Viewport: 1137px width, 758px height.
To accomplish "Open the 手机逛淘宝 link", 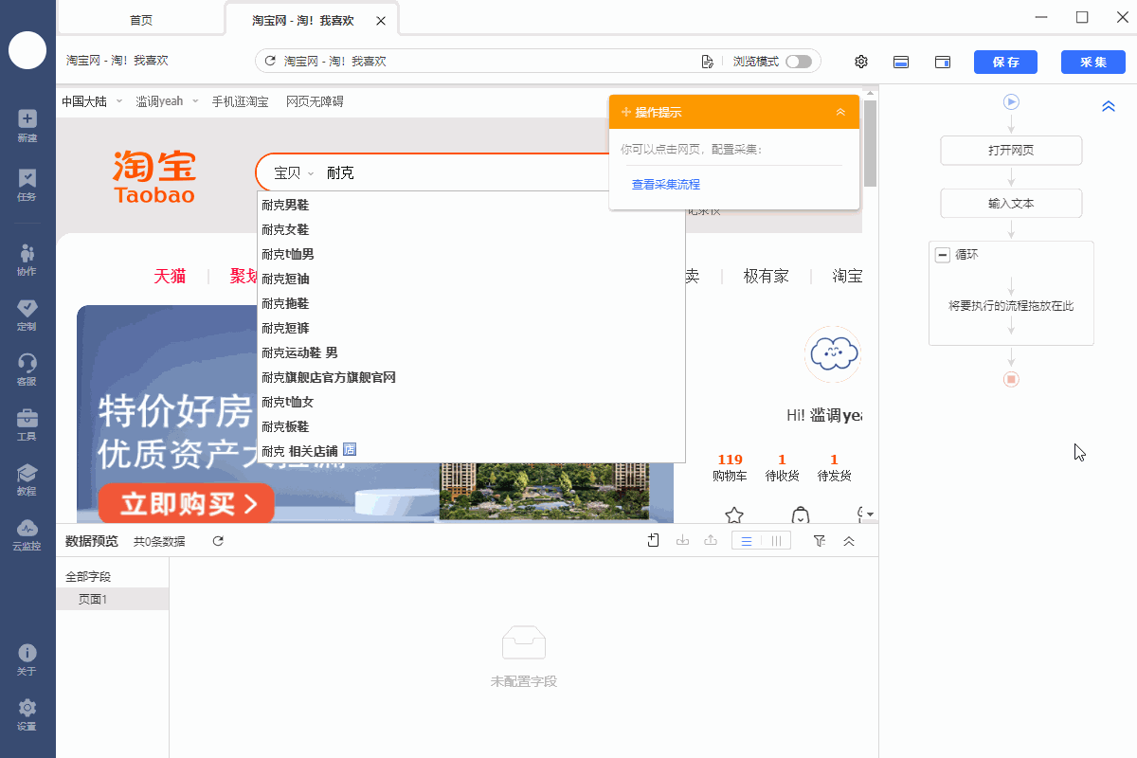I will coord(240,101).
